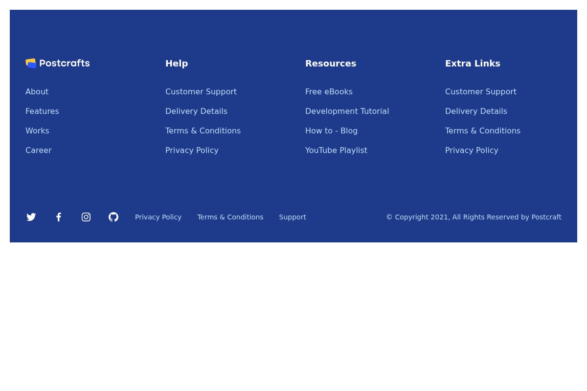Image resolution: width=587 pixels, height=391 pixels.
Task: Open the Development Tutorial link
Action: click(x=347, y=111)
